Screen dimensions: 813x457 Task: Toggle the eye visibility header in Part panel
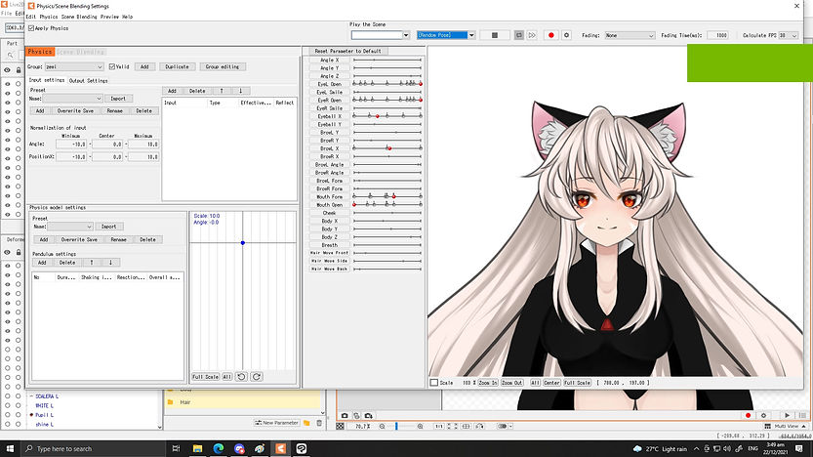[x=7, y=70]
